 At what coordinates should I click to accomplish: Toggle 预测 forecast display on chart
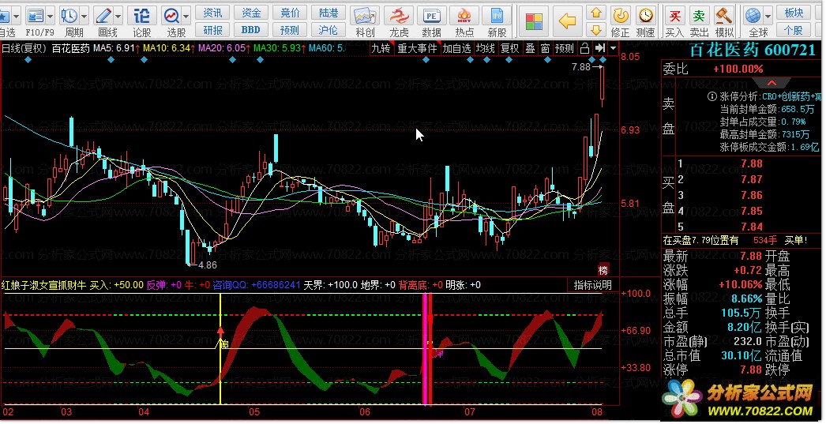pos(564,48)
